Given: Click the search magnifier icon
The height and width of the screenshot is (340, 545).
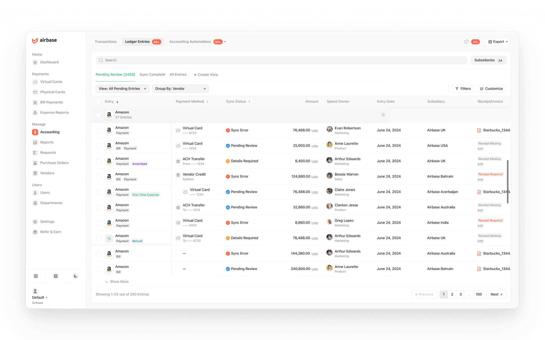Looking at the screenshot, I should [101, 60].
